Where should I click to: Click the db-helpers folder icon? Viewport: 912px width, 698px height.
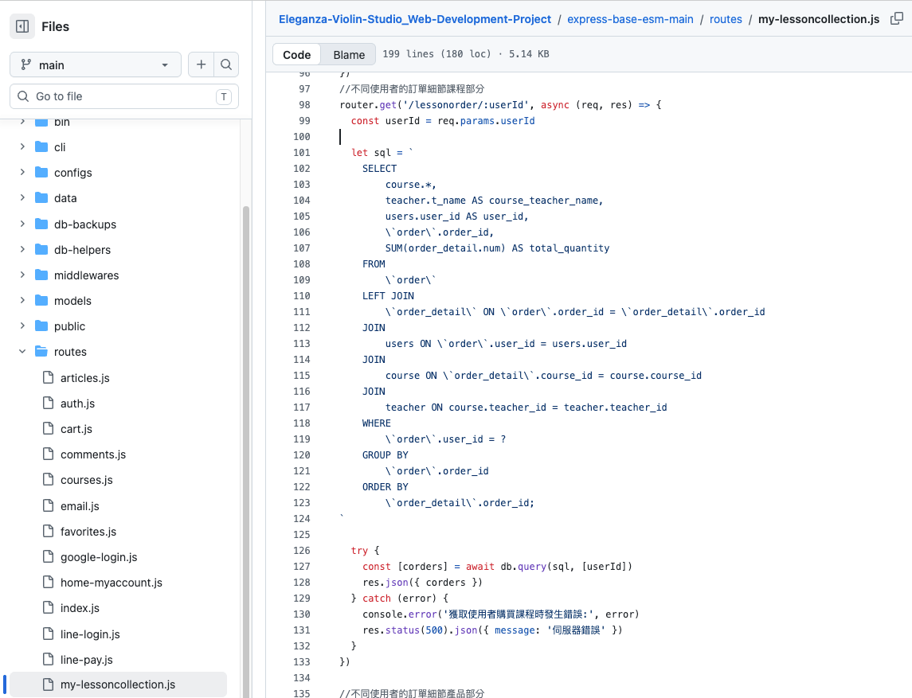[x=41, y=250]
